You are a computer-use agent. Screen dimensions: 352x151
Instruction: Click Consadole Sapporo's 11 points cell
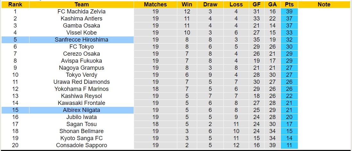coord(289,145)
